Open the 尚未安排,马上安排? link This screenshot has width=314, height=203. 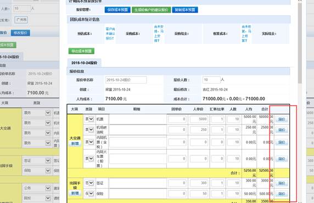(159, 33)
